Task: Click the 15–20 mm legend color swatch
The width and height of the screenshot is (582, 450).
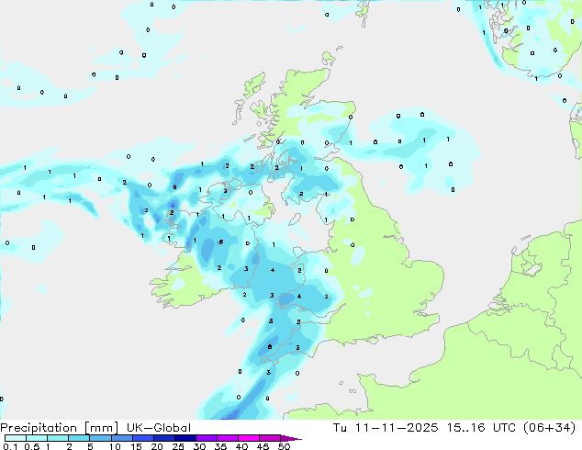Action: [142, 438]
